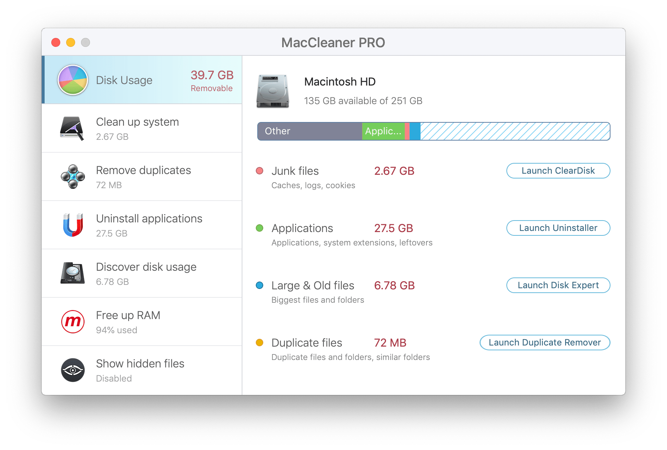Click the Duplicate files label
This screenshot has width=667, height=450.
coord(307,343)
